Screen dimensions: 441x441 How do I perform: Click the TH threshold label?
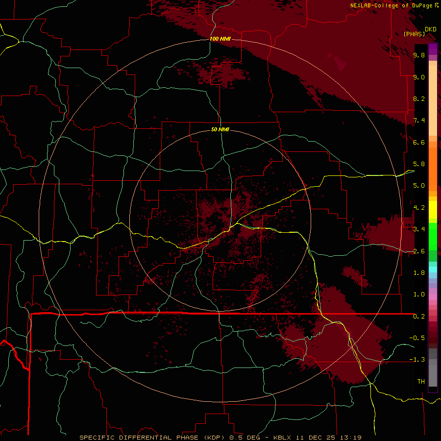point(421,382)
